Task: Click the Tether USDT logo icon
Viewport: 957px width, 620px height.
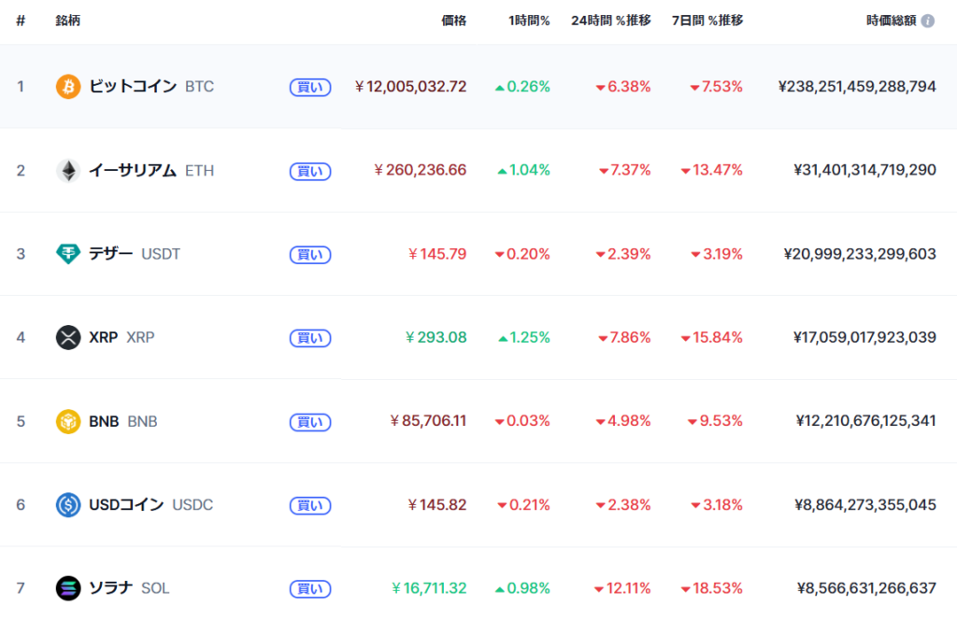Action: (68, 254)
